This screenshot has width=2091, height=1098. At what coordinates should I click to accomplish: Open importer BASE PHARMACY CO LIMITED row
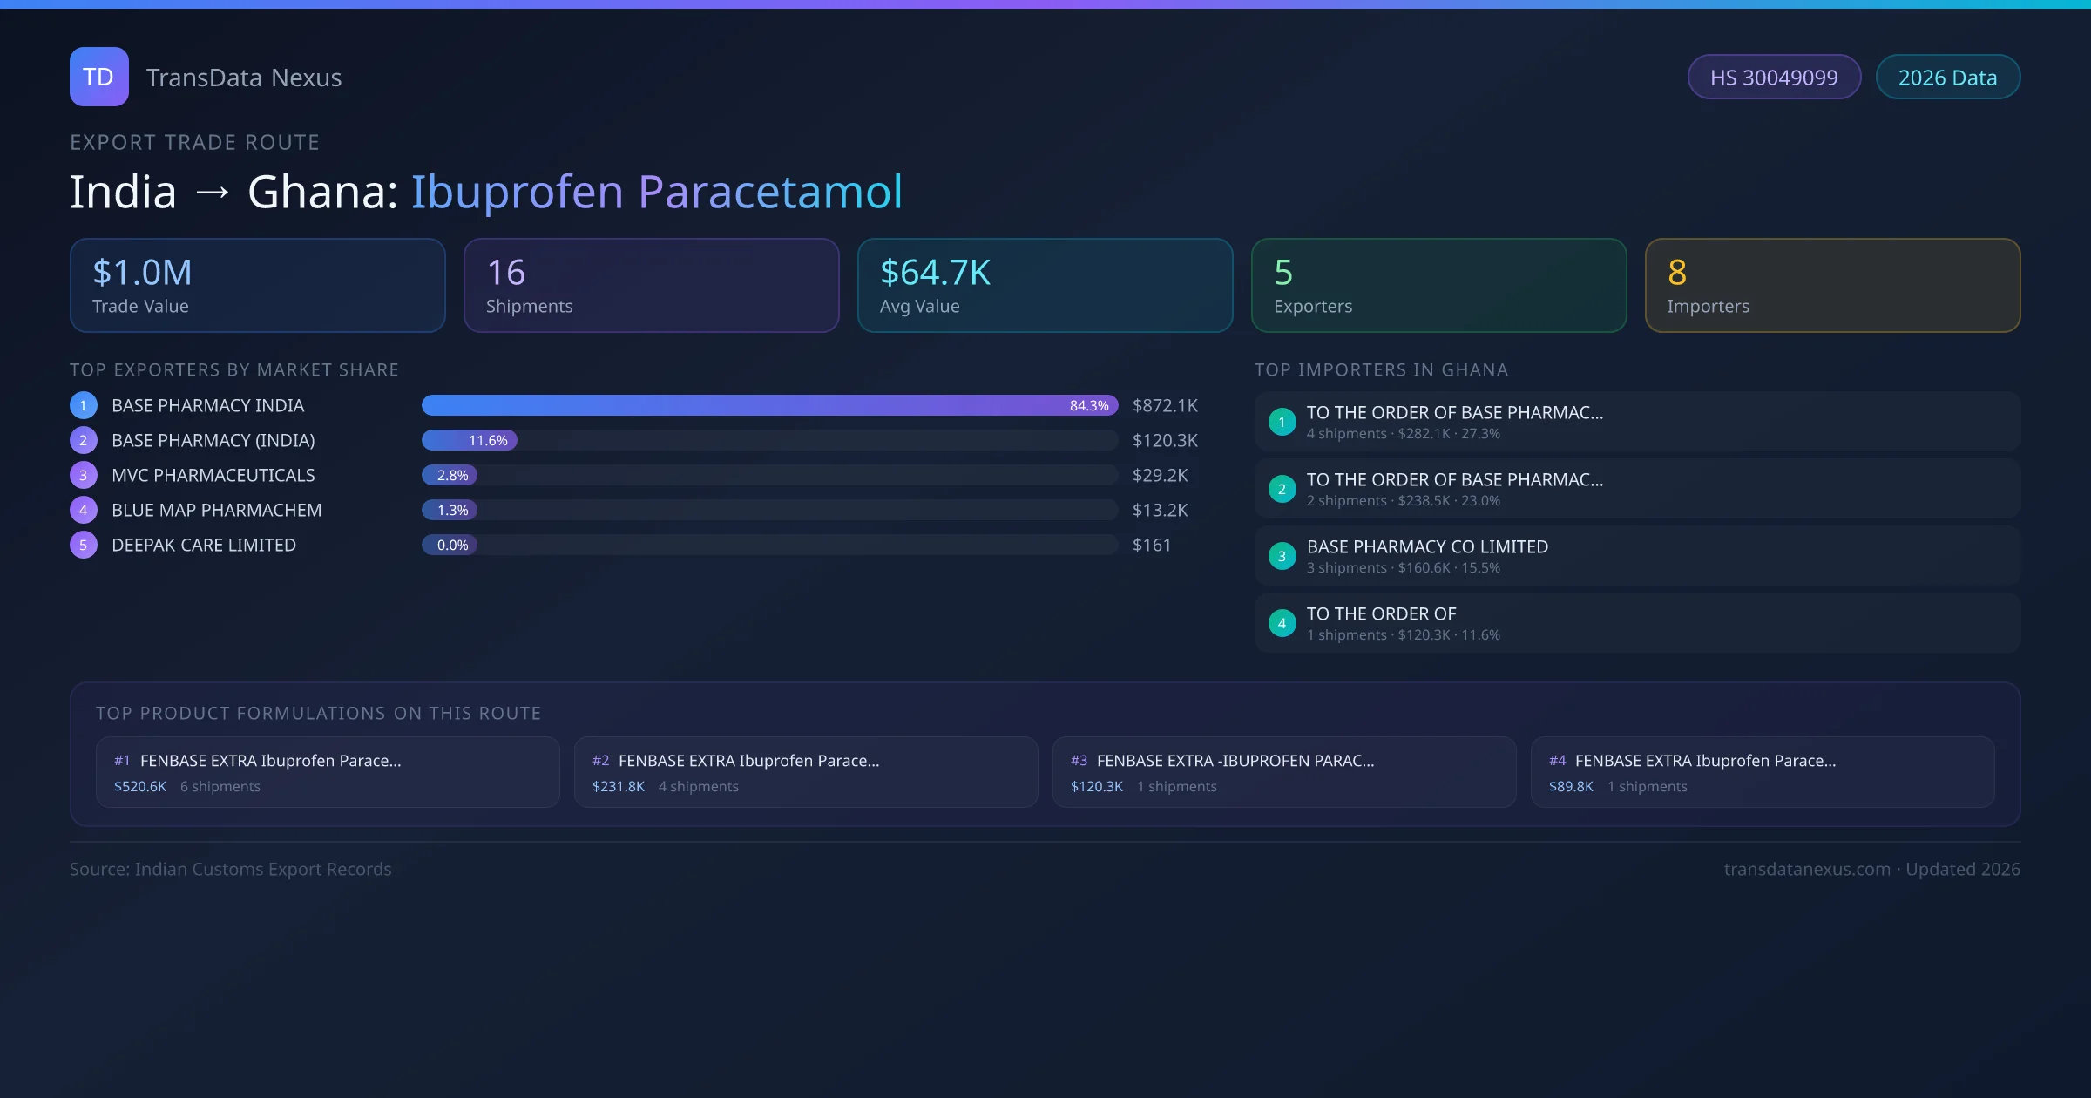pyautogui.click(x=1636, y=556)
